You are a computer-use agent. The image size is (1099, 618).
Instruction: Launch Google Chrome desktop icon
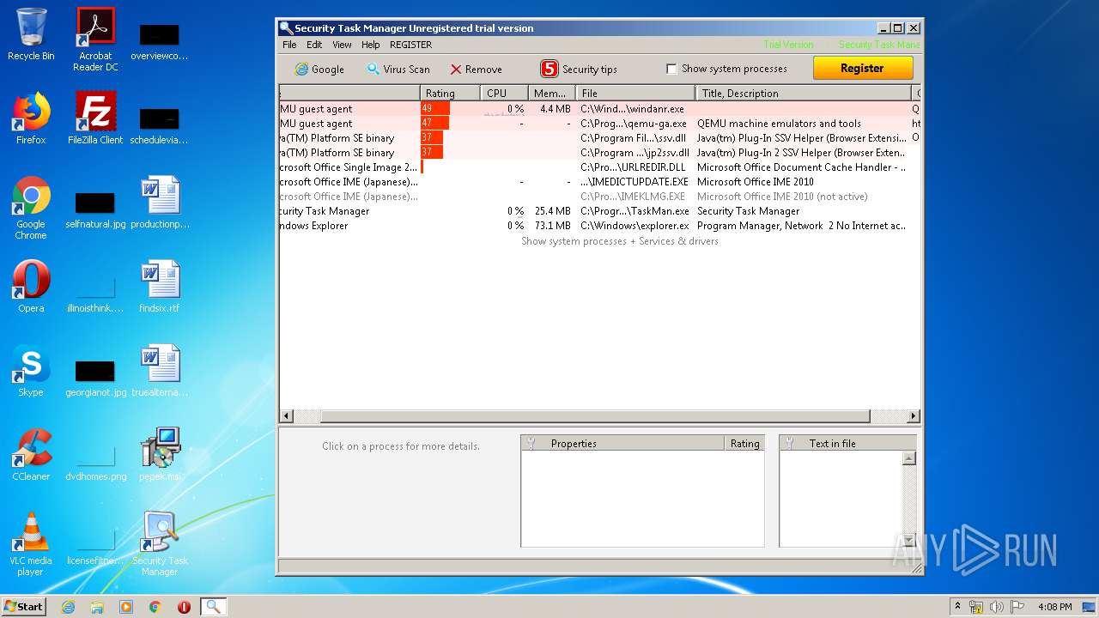(31, 208)
